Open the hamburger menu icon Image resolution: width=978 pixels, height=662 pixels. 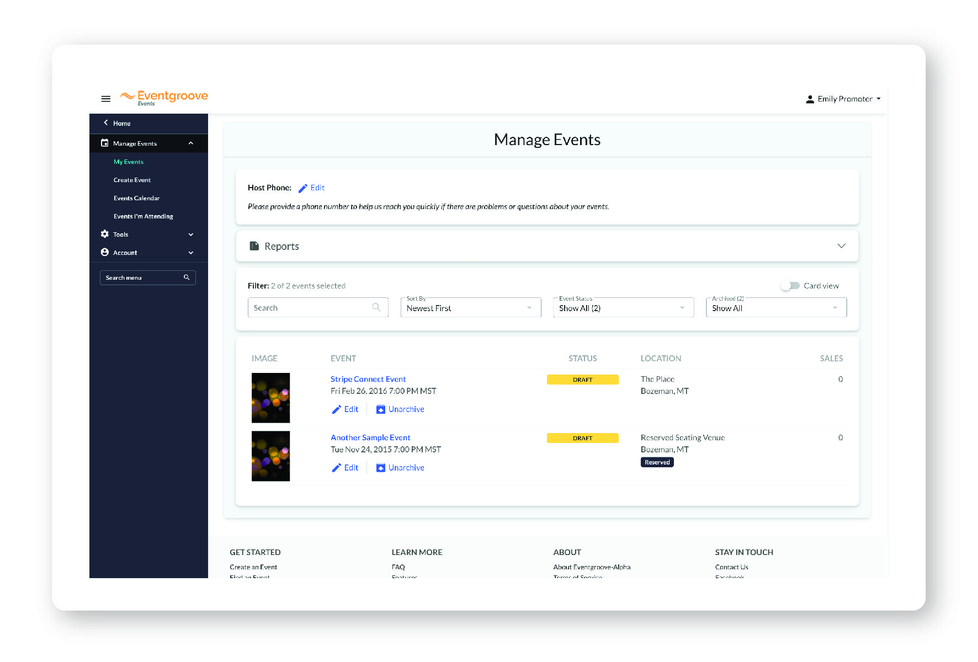pyautogui.click(x=106, y=99)
